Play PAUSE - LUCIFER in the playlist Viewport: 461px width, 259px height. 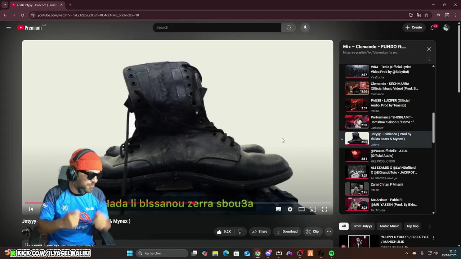click(385, 105)
